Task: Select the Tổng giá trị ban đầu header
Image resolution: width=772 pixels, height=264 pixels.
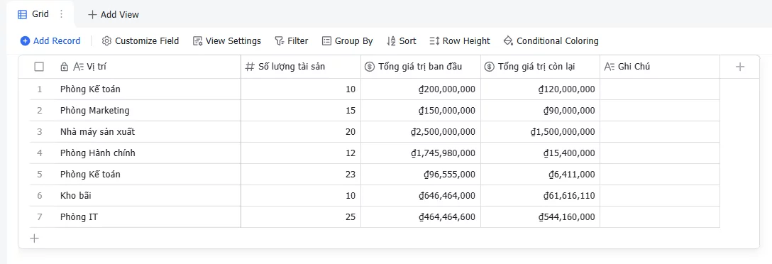Action: (x=421, y=67)
